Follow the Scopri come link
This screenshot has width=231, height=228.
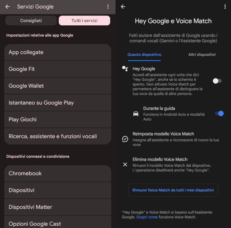point(147,217)
